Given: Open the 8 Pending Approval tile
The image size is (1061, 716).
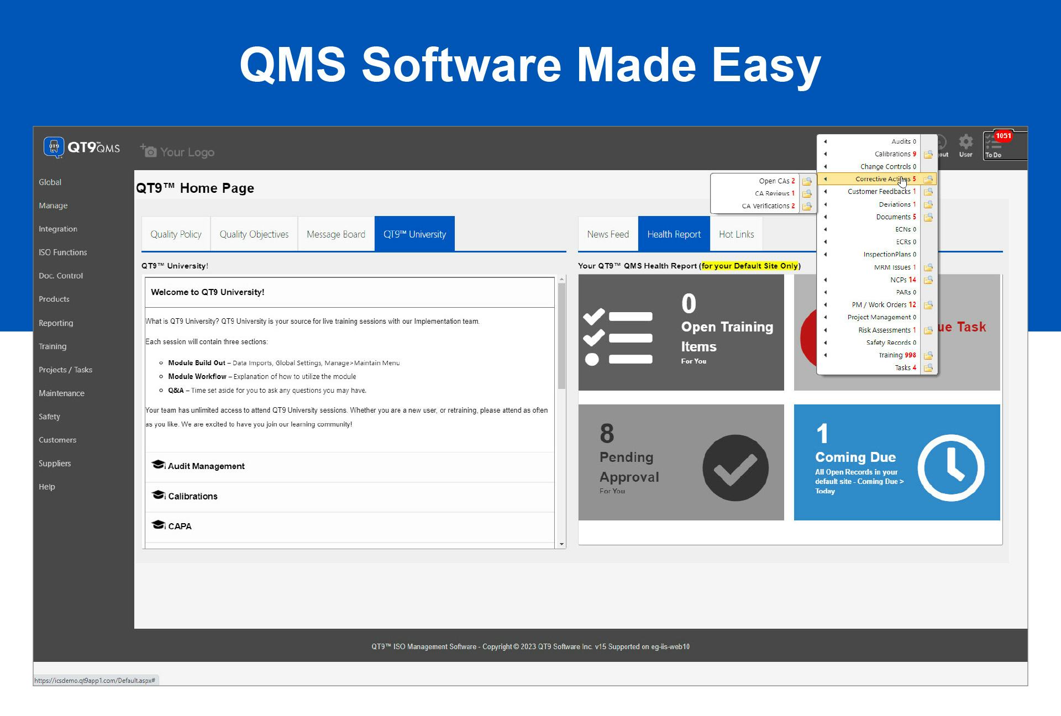Looking at the screenshot, I should tap(681, 462).
